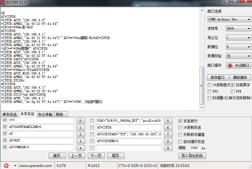
Task: Click the +++ command input field
Action: 41,120
